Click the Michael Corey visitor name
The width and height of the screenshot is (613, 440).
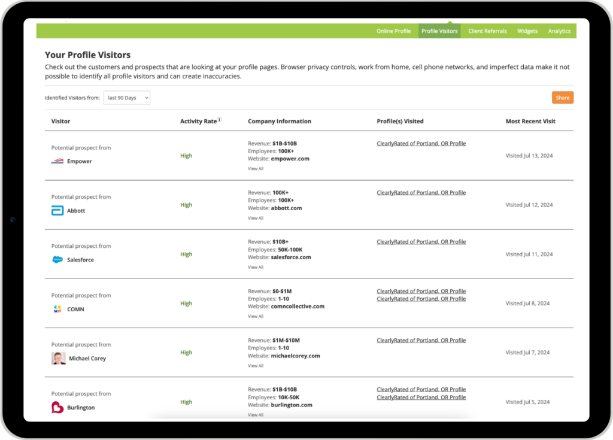[87, 358]
